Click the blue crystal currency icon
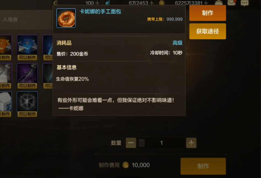261x178 pixels. pyautogui.click(x=108, y=3)
